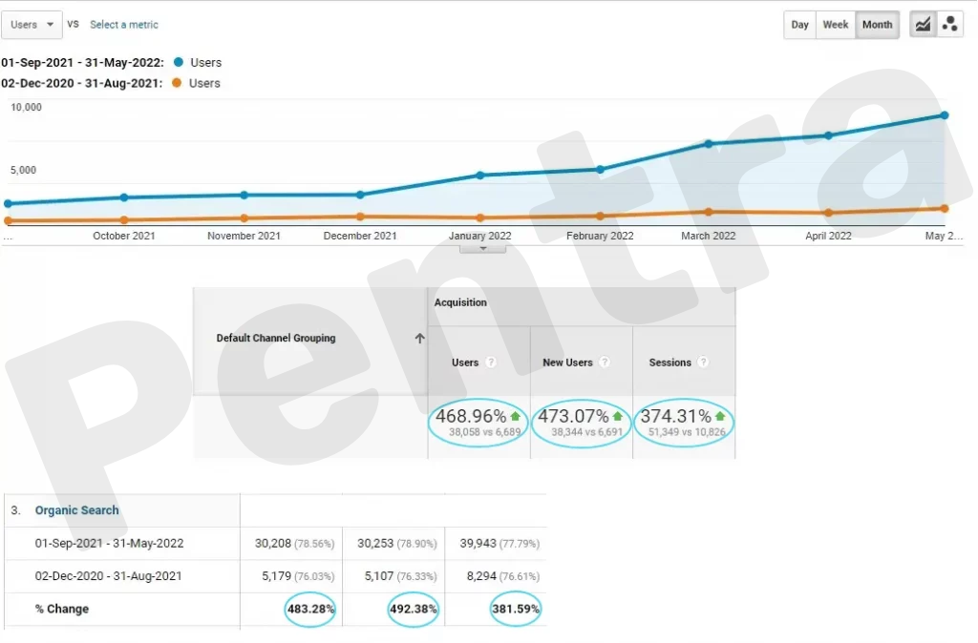Select the blue data point for February 2022

(x=600, y=170)
